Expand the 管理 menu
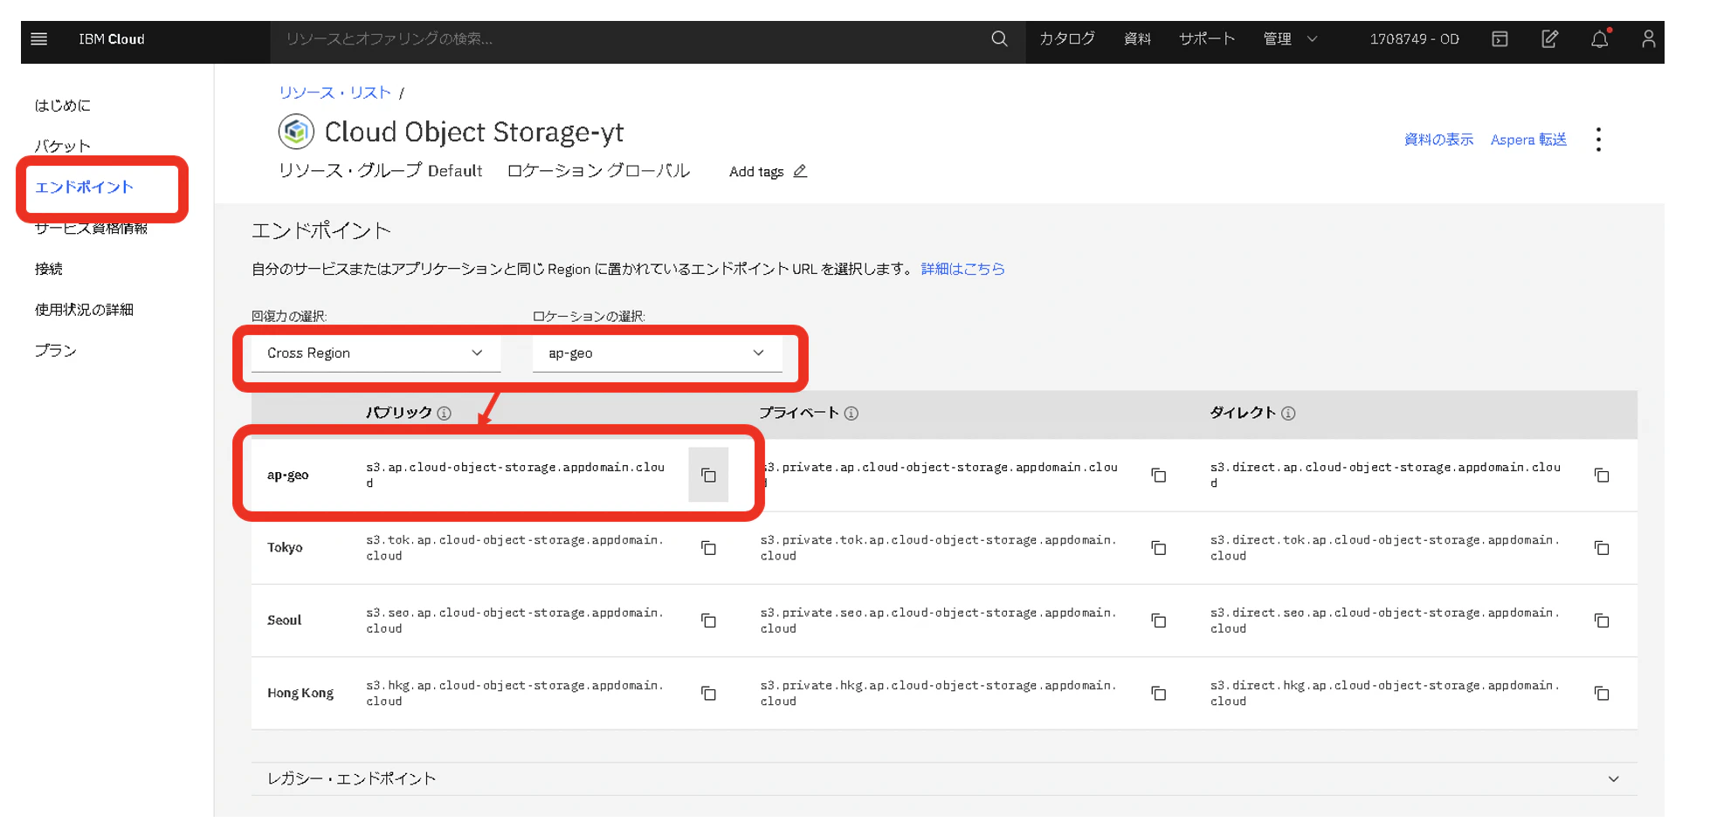Image resolution: width=1710 pixels, height=829 pixels. tap(1290, 39)
